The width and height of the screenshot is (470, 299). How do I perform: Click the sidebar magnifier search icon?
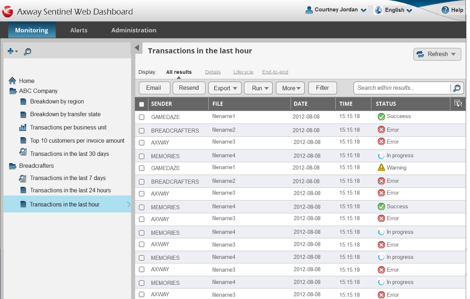click(27, 52)
